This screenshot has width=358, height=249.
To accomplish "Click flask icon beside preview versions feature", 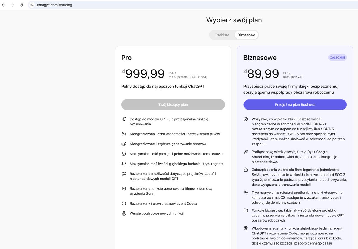I will [124, 213].
